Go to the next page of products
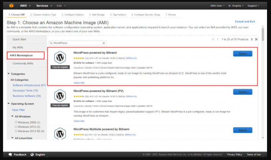The width and height of the screenshot is (271, 160). (x=252, y=39)
